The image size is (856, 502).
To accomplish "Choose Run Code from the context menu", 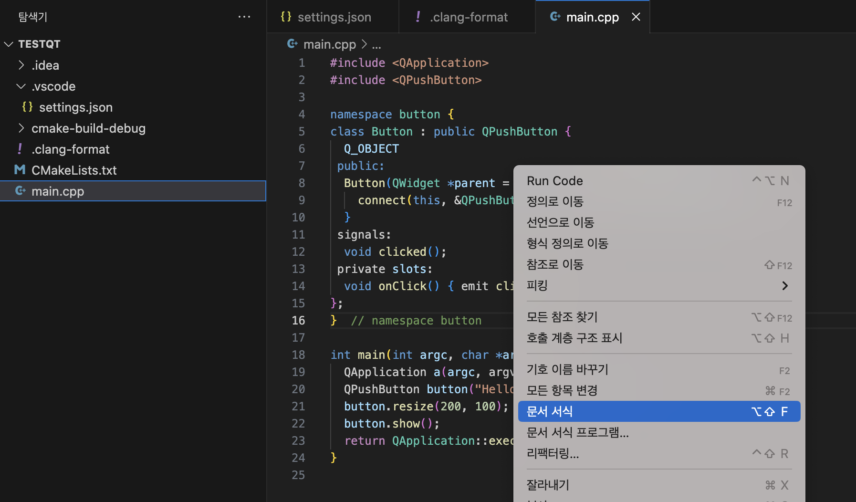I will [659, 181].
